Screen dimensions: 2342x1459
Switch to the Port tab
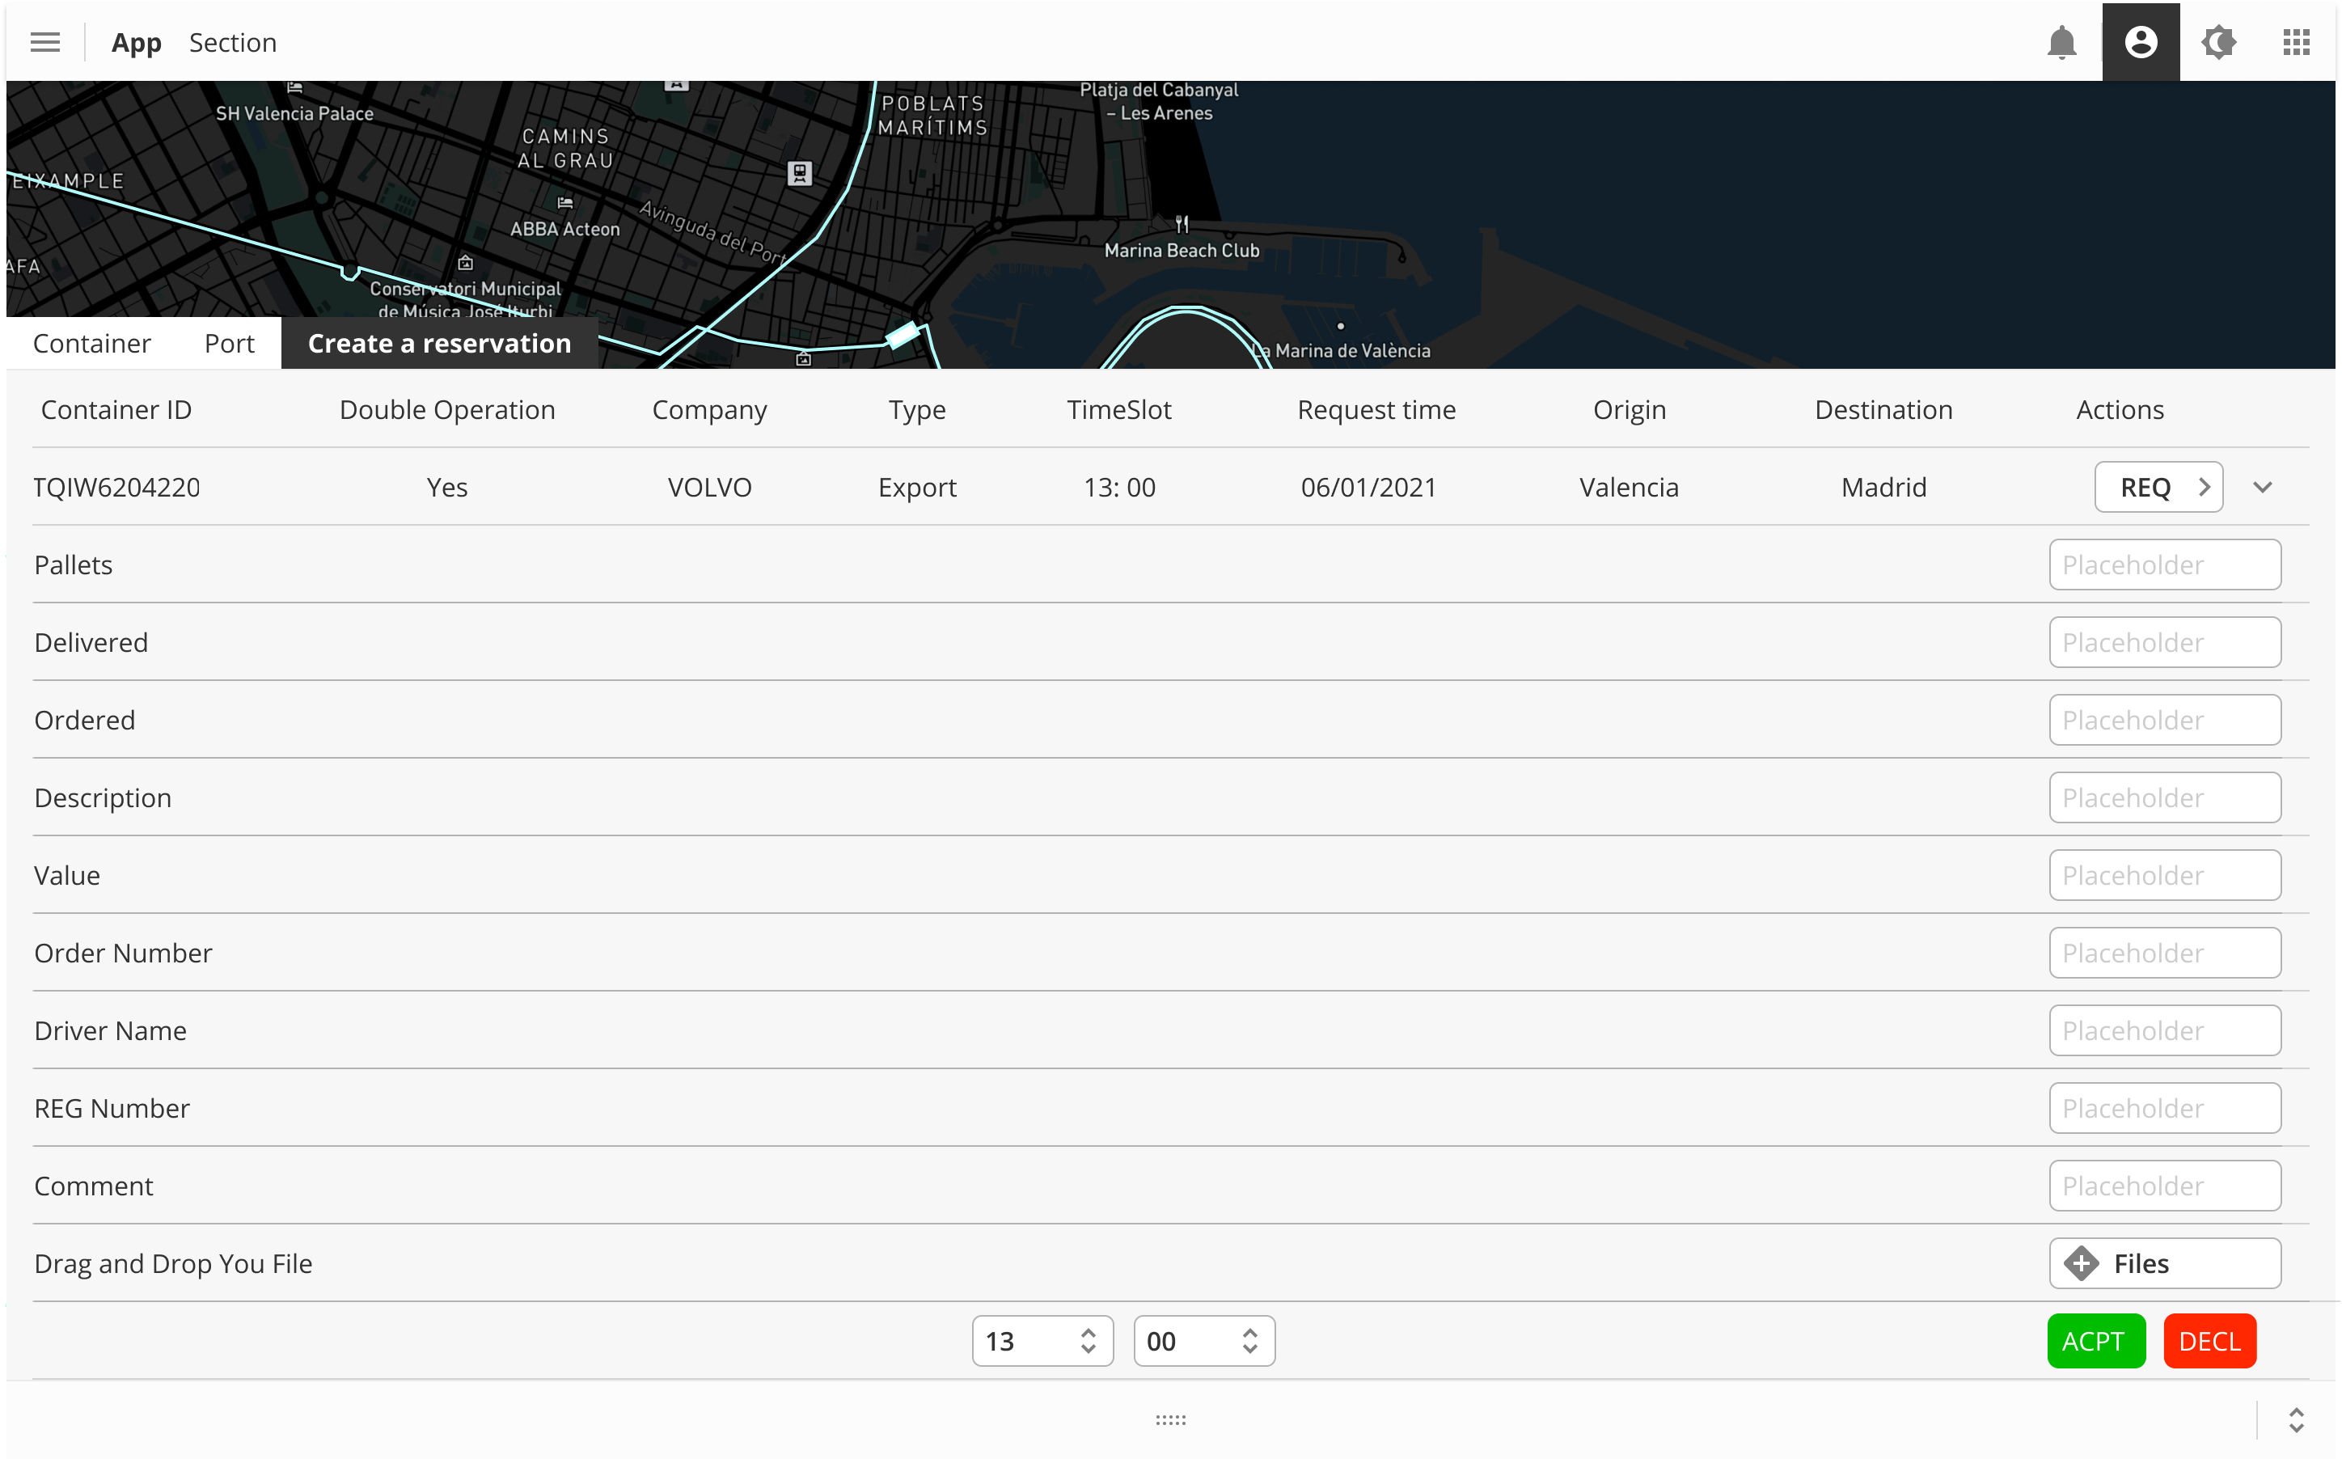(x=229, y=344)
